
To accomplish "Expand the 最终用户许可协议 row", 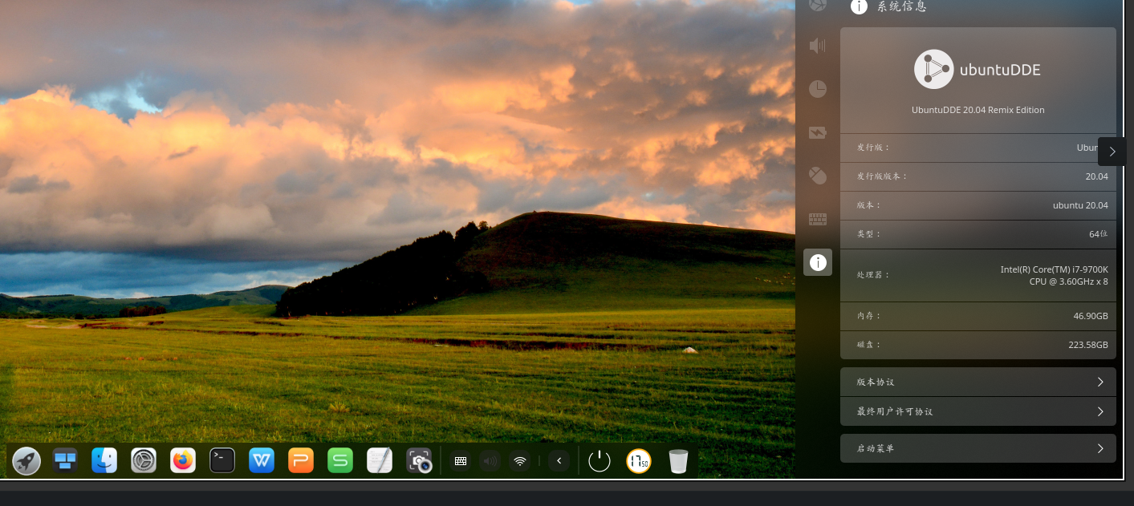I will pyautogui.click(x=978, y=411).
